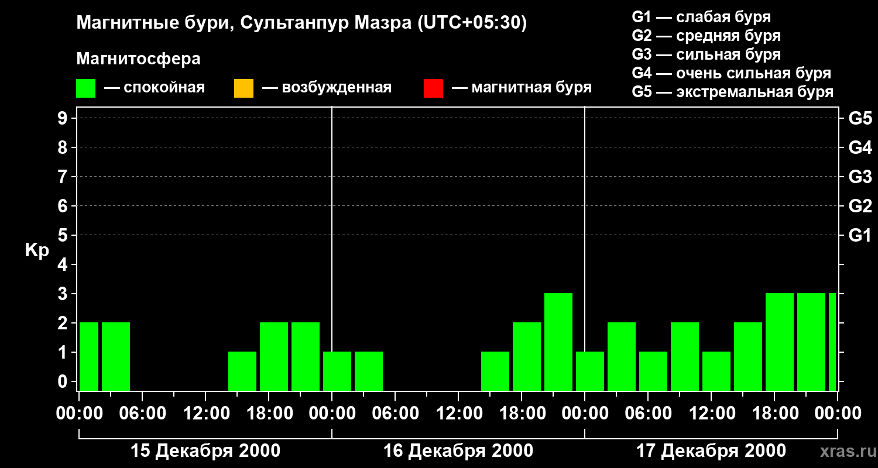
Task: Click the Kp 1 bar starting at 00:00 on 17 December
Action: point(590,371)
